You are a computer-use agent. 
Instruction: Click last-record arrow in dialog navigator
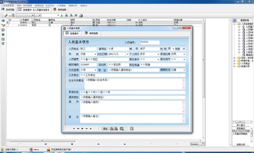tap(78, 128)
